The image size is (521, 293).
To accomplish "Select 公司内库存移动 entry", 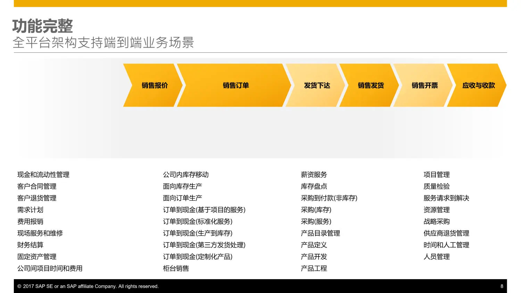I will click(x=186, y=175).
